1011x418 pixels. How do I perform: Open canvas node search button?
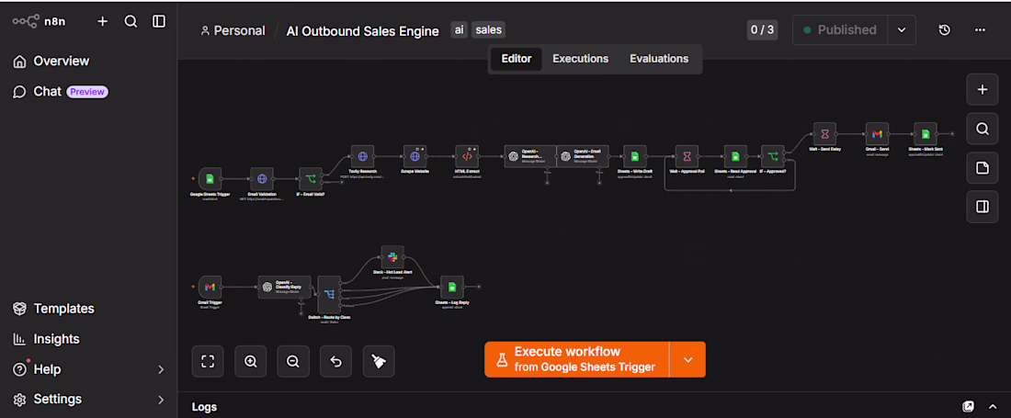[x=983, y=129]
